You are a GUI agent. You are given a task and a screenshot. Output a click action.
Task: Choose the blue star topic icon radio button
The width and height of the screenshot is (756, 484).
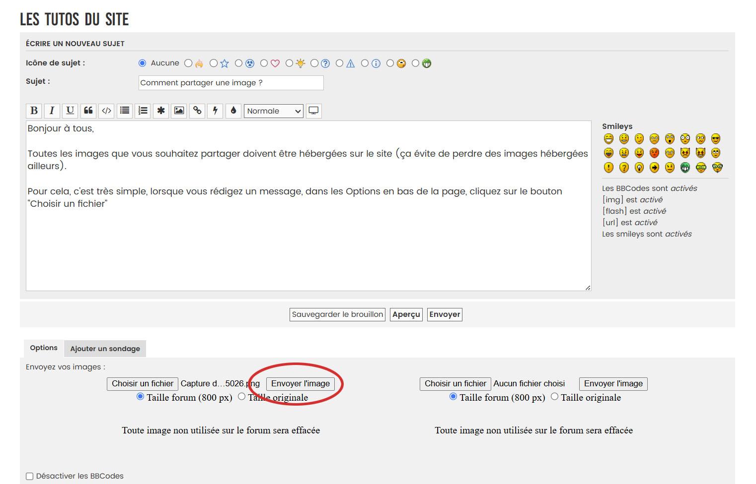214,63
